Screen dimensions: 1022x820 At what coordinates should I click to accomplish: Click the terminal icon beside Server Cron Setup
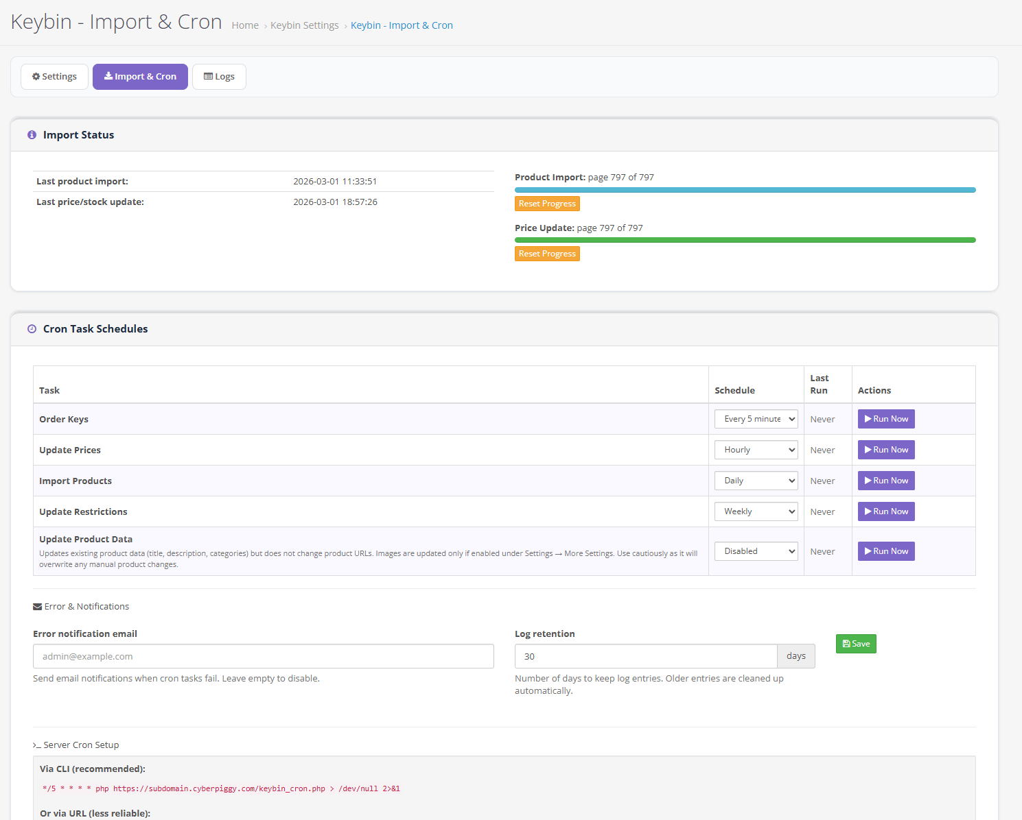coord(37,745)
